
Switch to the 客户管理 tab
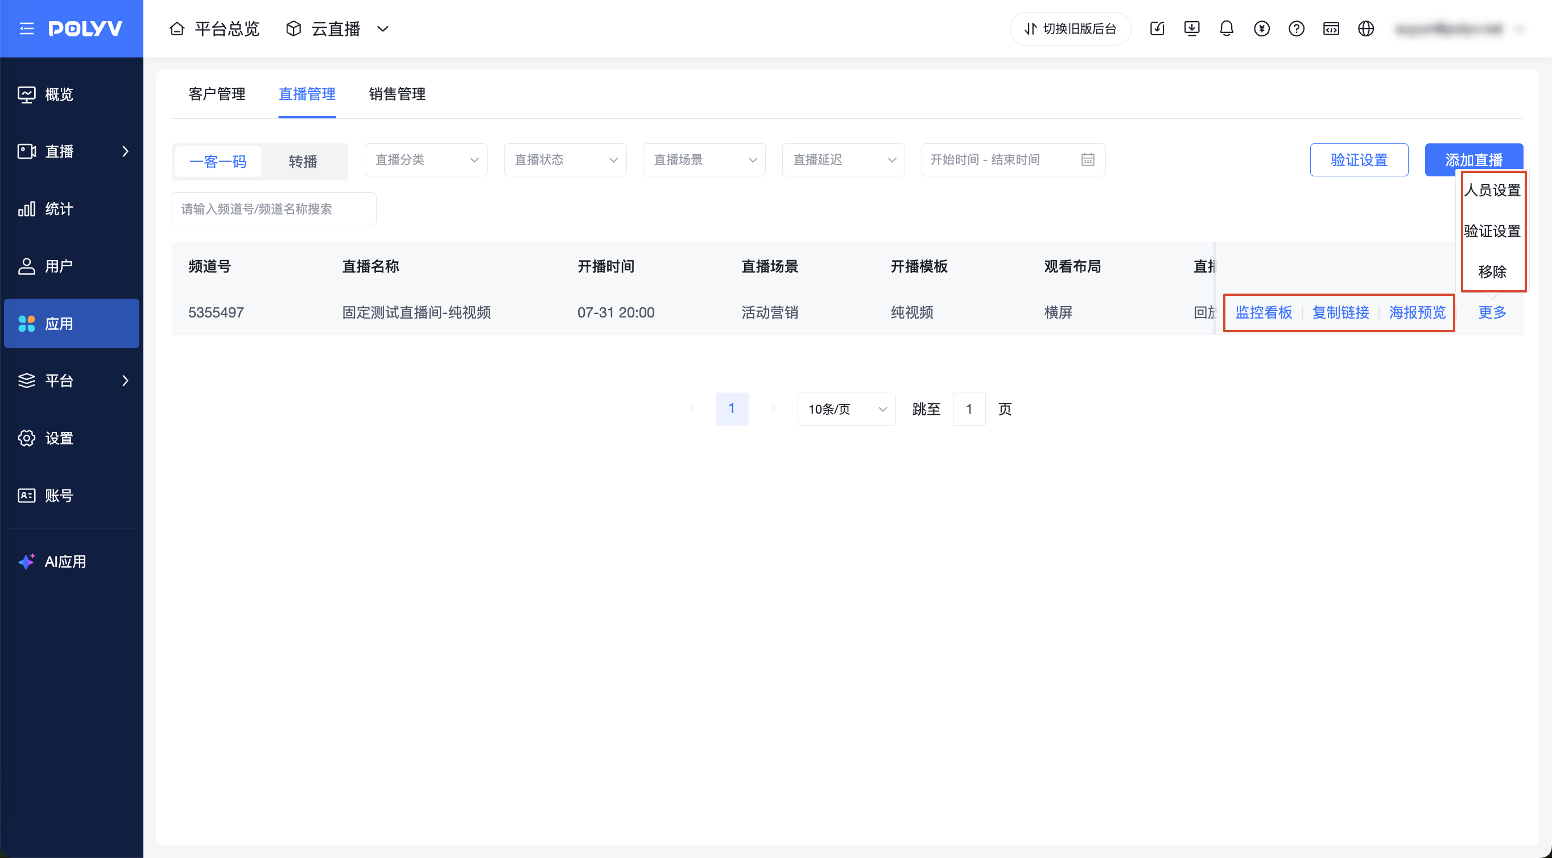point(217,94)
